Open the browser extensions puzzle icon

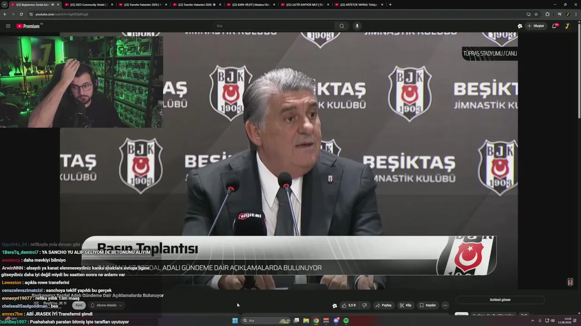click(547, 14)
